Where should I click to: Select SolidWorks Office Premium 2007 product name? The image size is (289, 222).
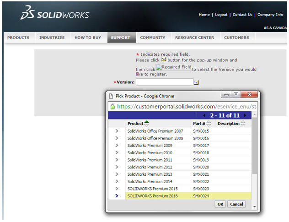(x=155, y=131)
